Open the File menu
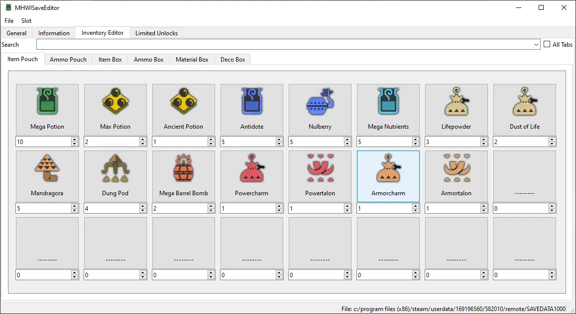This screenshot has width=576, height=314. tap(9, 20)
